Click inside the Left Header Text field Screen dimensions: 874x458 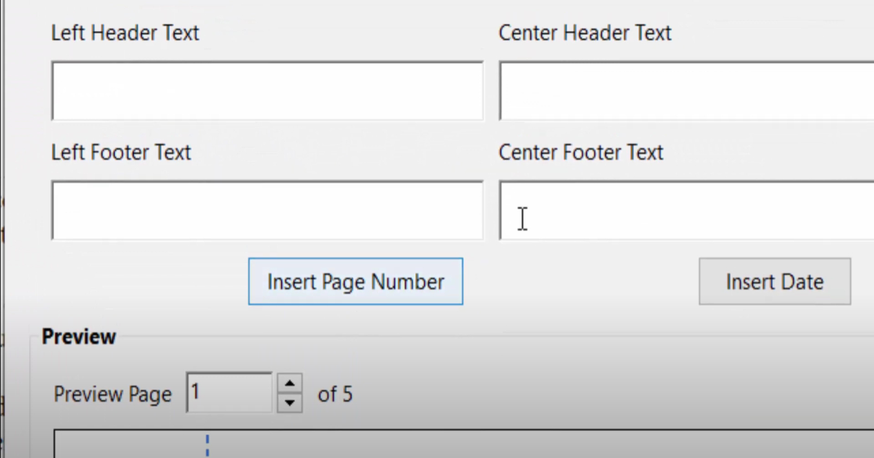click(267, 90)
